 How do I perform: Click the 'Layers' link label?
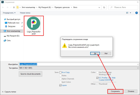[64, 85]
